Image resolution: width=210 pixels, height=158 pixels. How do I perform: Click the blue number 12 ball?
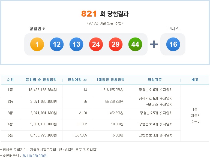[x=57, y=44]
